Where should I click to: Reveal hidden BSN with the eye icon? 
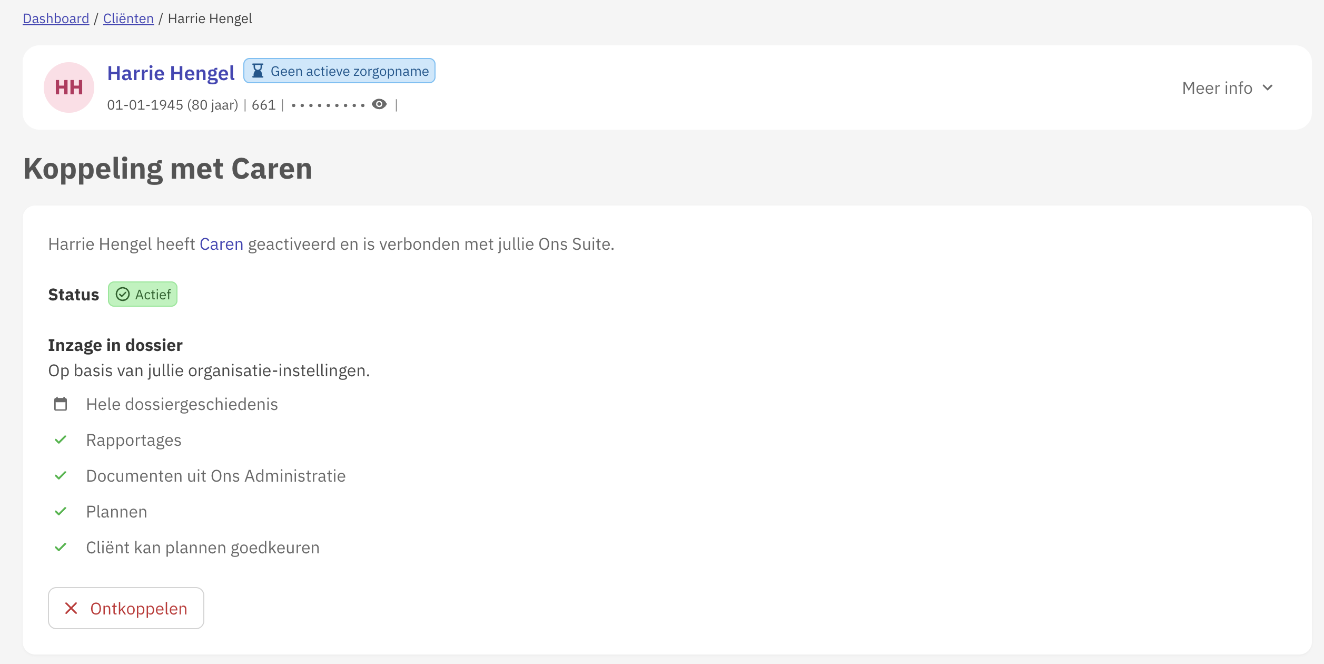pyautogui.click(x=379, y=104)
